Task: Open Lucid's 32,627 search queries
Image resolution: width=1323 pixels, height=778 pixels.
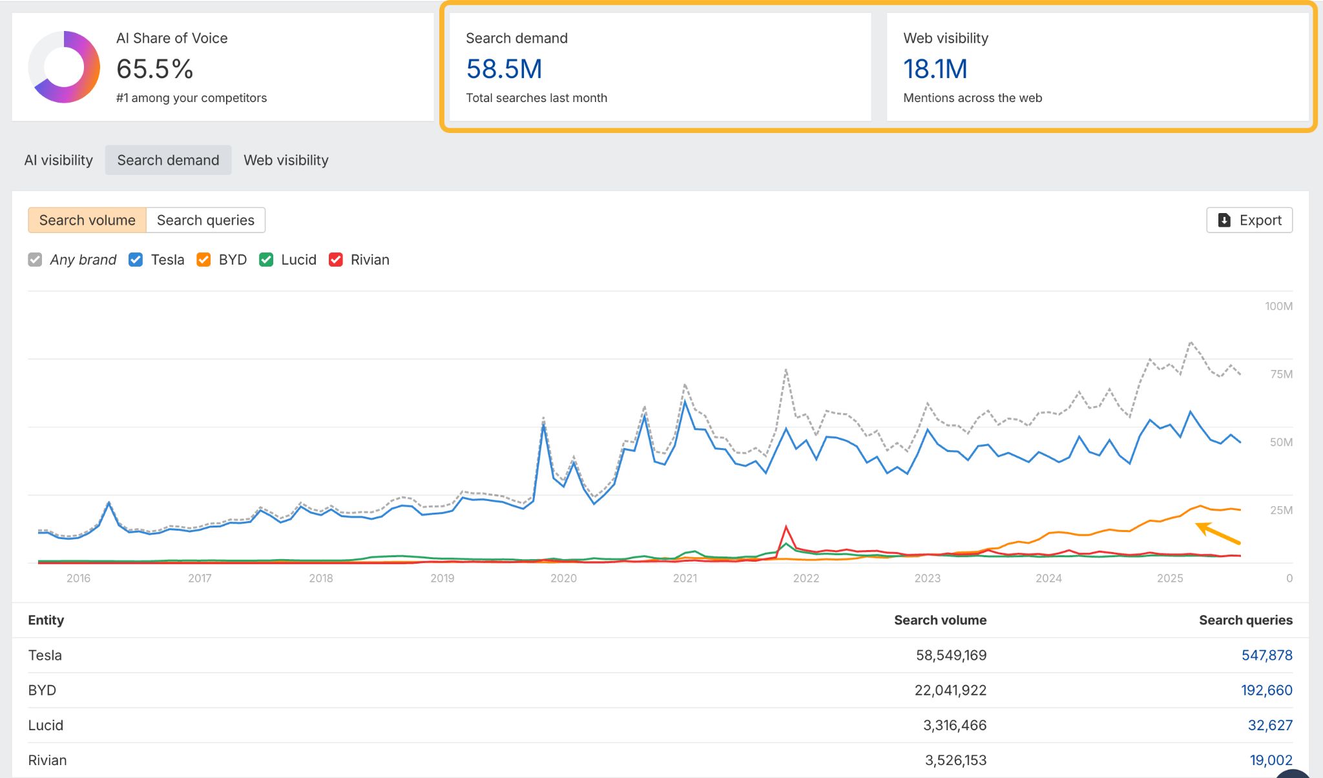Action: coord(1269,724)
